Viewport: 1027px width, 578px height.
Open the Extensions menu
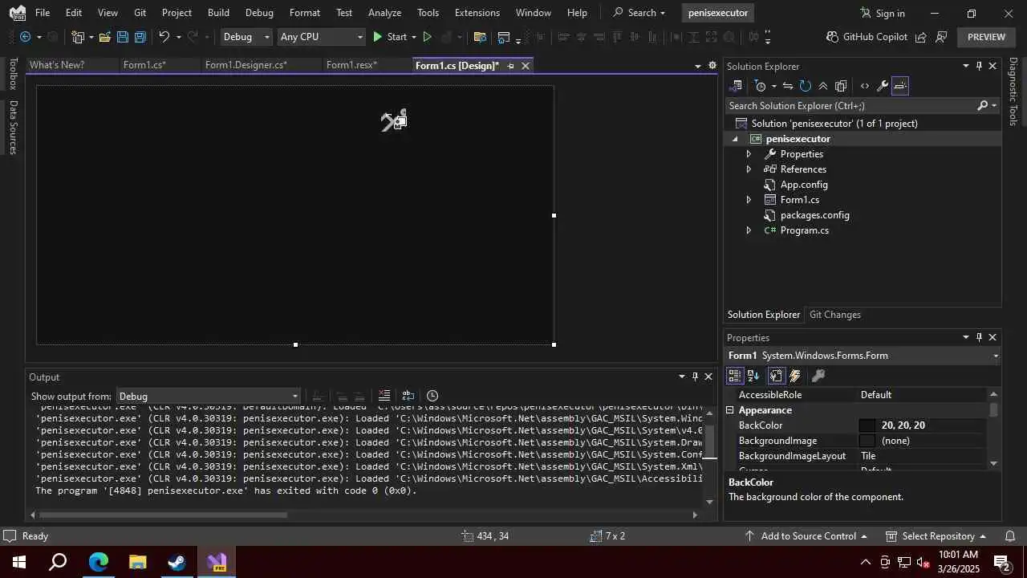point(477,13)
